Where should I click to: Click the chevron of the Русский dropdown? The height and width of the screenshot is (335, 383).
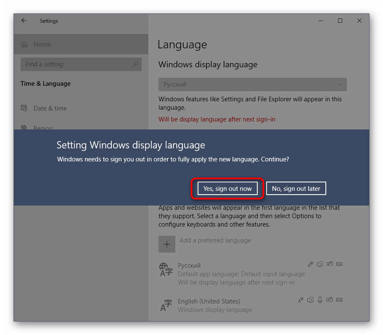pos(340,84)
